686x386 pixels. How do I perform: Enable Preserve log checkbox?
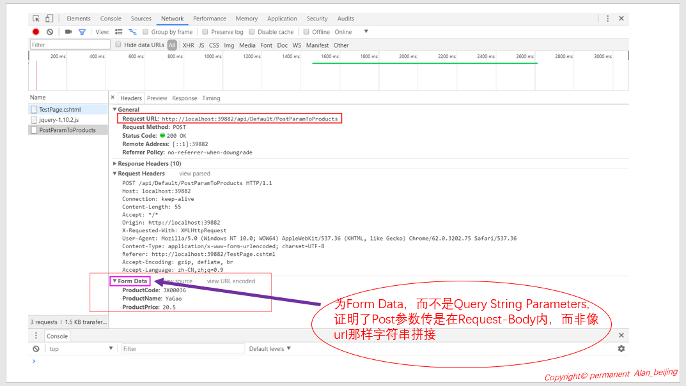tap(205, 32)
